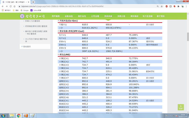189x118 pixels.
Task: Open the 最新消息 nav menu
Action: coord(69,16)
